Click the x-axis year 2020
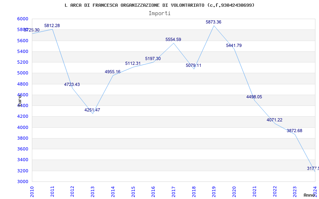 click(x=234, y=191)
